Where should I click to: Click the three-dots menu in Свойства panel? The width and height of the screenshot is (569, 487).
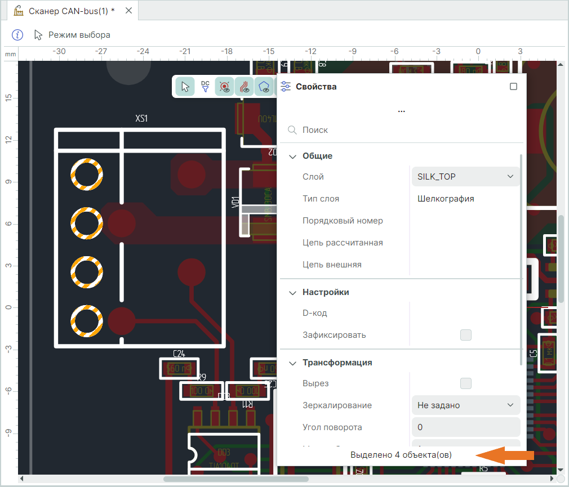401,111
